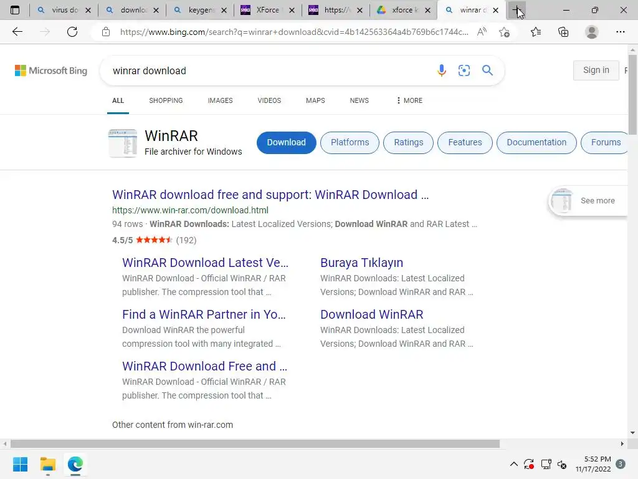The width and height of the screenshot is (638, 479).
Task: Open a new browser tab
Action: pos(517,10)
